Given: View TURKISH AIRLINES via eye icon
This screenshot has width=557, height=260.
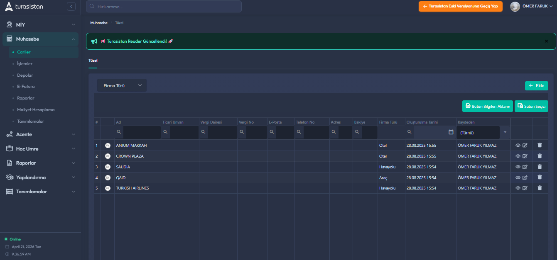Looking at the screenshot, I should tap(518, 188).
